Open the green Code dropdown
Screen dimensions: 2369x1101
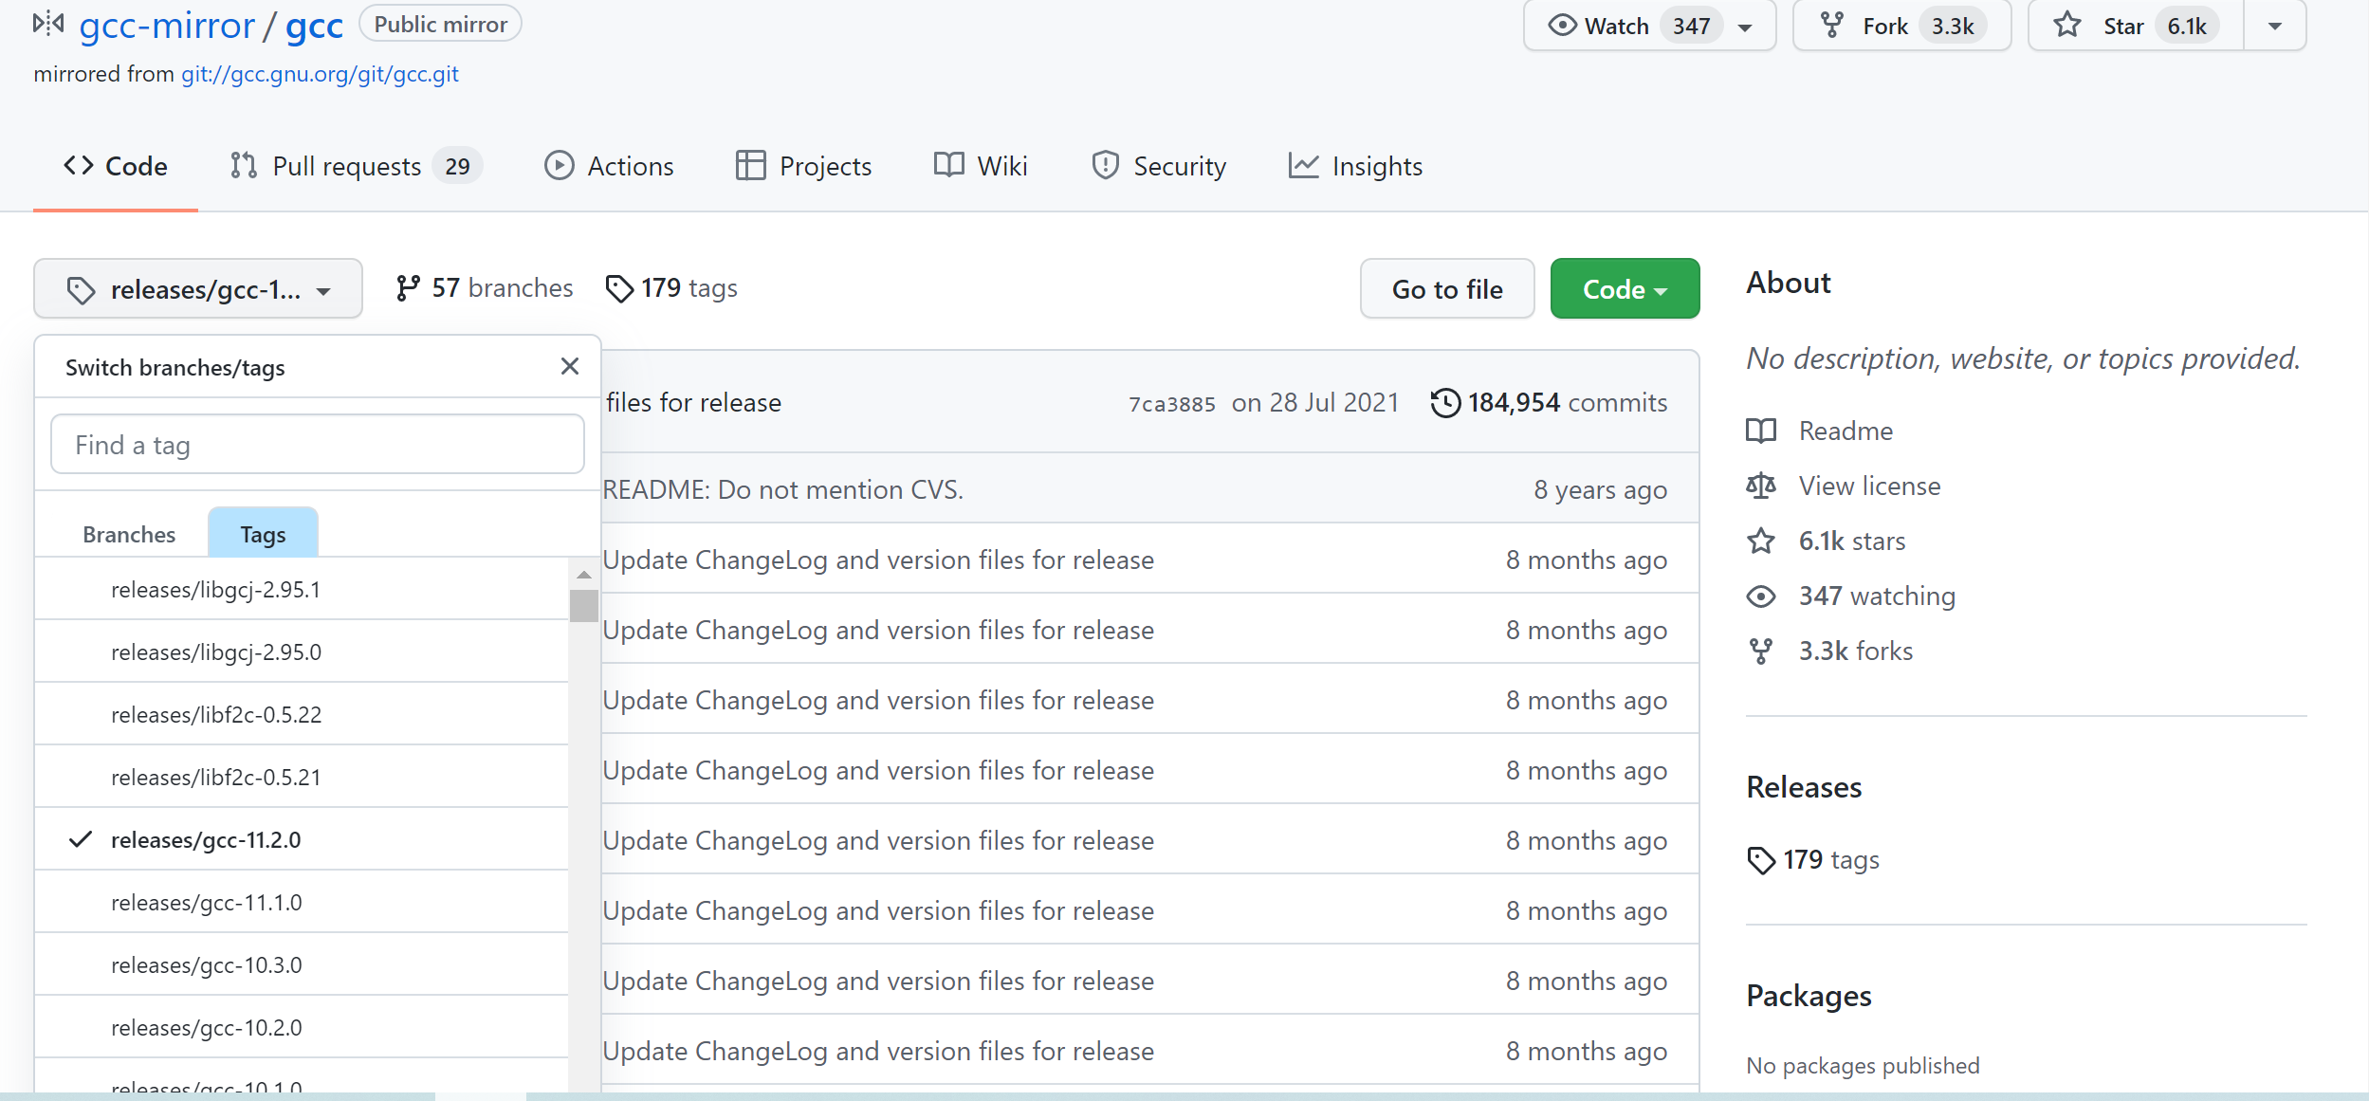coord(1625,289)
